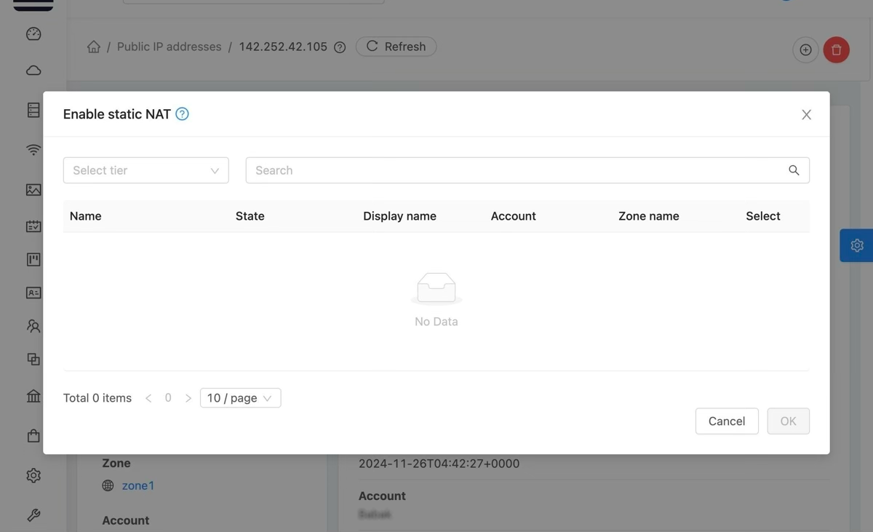This screenshot has width=873, height=532.
Task: Click the bank-building infrastructure sidebar icon
Action: tap(33, 397)
